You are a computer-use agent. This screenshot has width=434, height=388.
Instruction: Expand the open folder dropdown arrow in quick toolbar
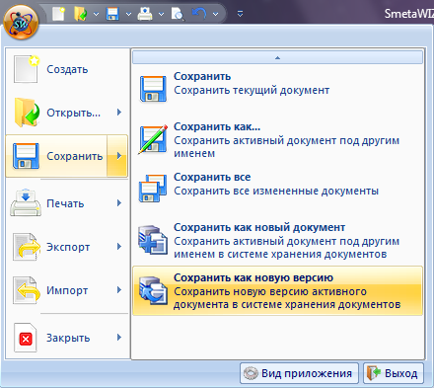[96, 14]
